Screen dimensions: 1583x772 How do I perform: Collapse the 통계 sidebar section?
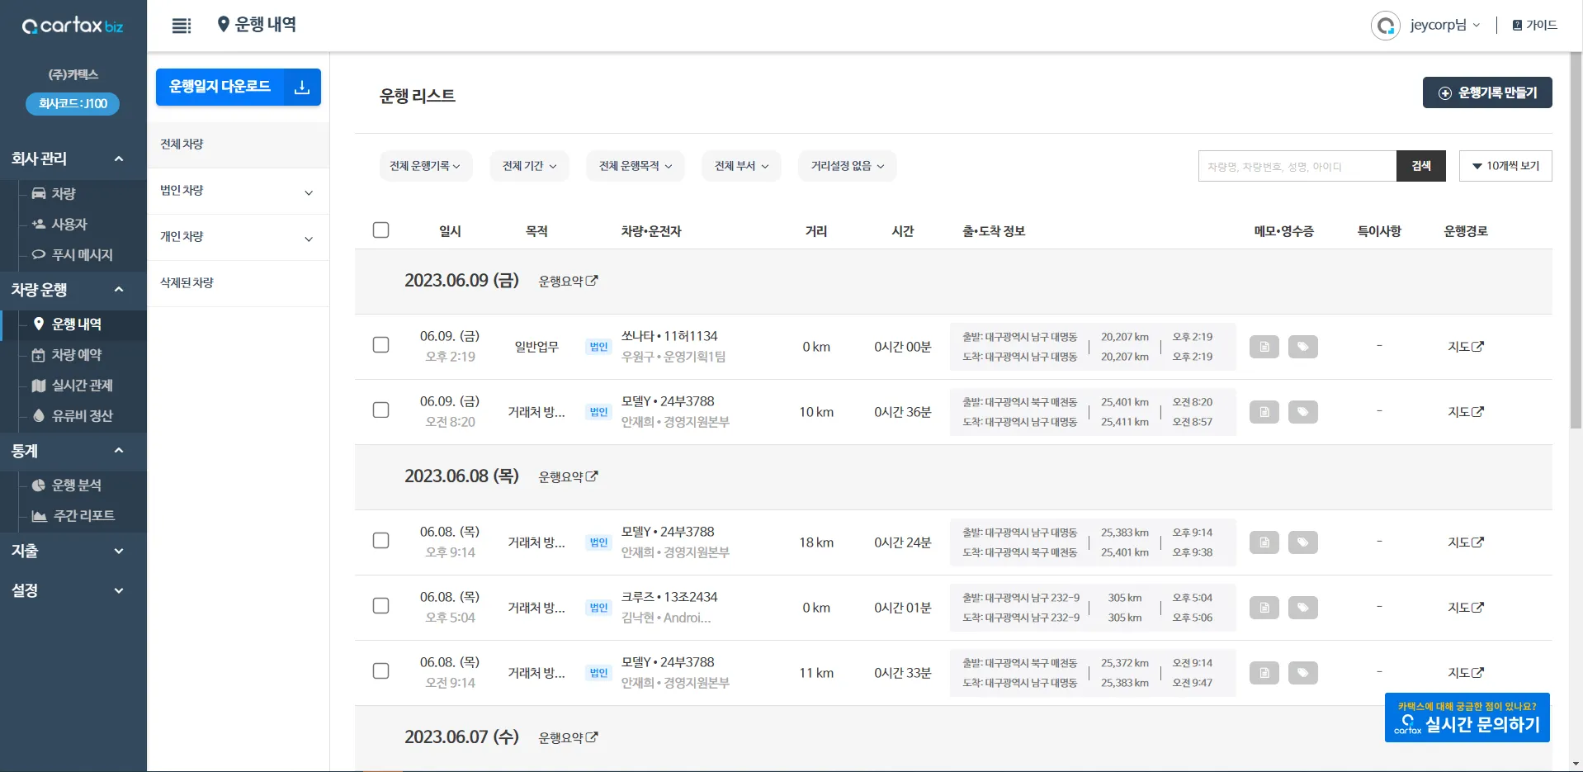click(73, 451)
